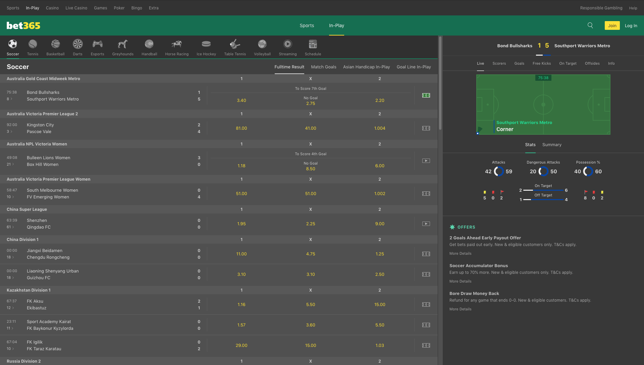Open Responsible Gambling link

pyautogui.click(x=601, y=8)
